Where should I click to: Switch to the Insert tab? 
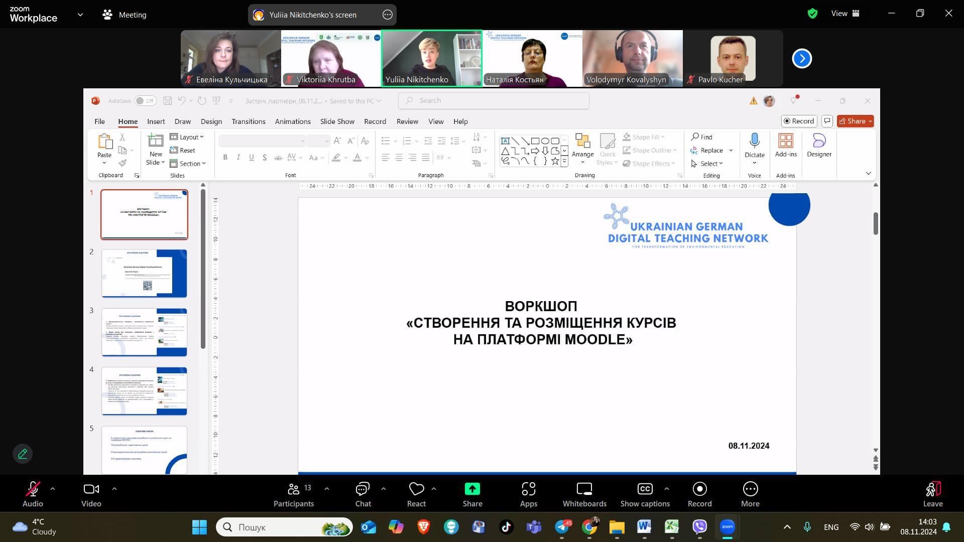[x=156, y=121]
